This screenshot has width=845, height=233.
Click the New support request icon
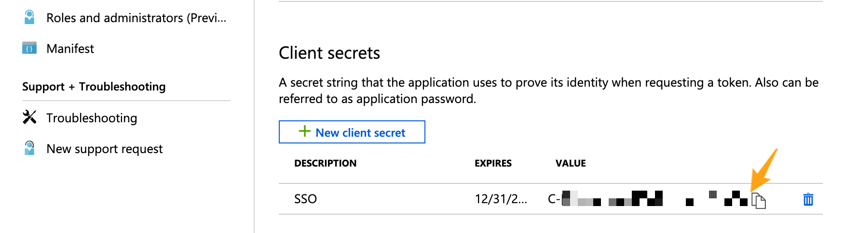tap(29, 148)
